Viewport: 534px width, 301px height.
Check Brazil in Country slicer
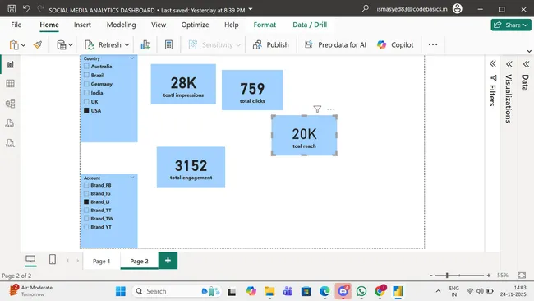pyautogui.click(x=86, y=75)
